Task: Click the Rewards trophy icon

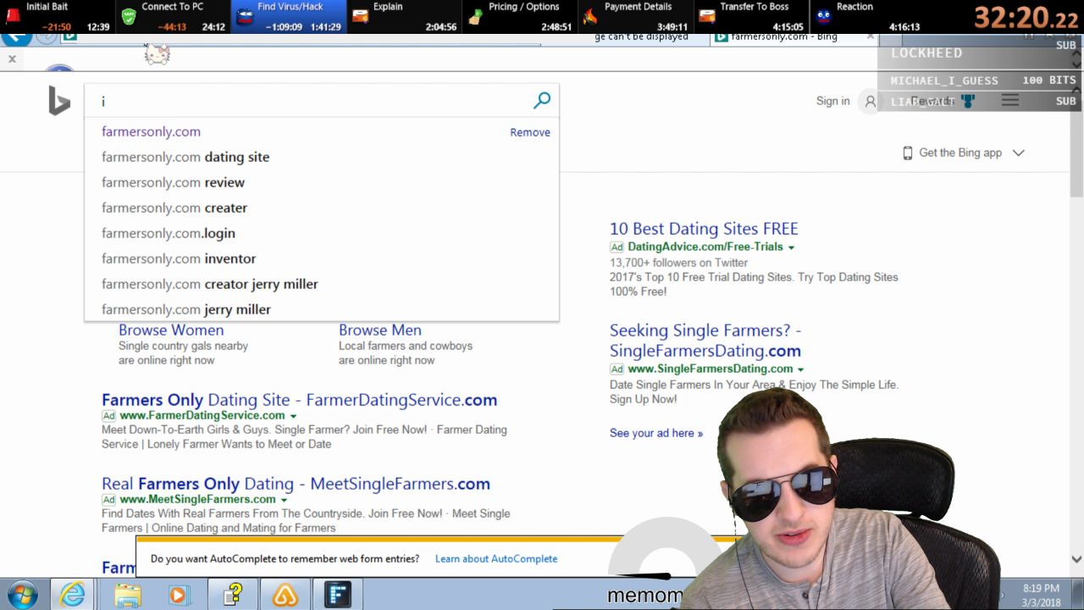Action: click(x=968, y=102)
